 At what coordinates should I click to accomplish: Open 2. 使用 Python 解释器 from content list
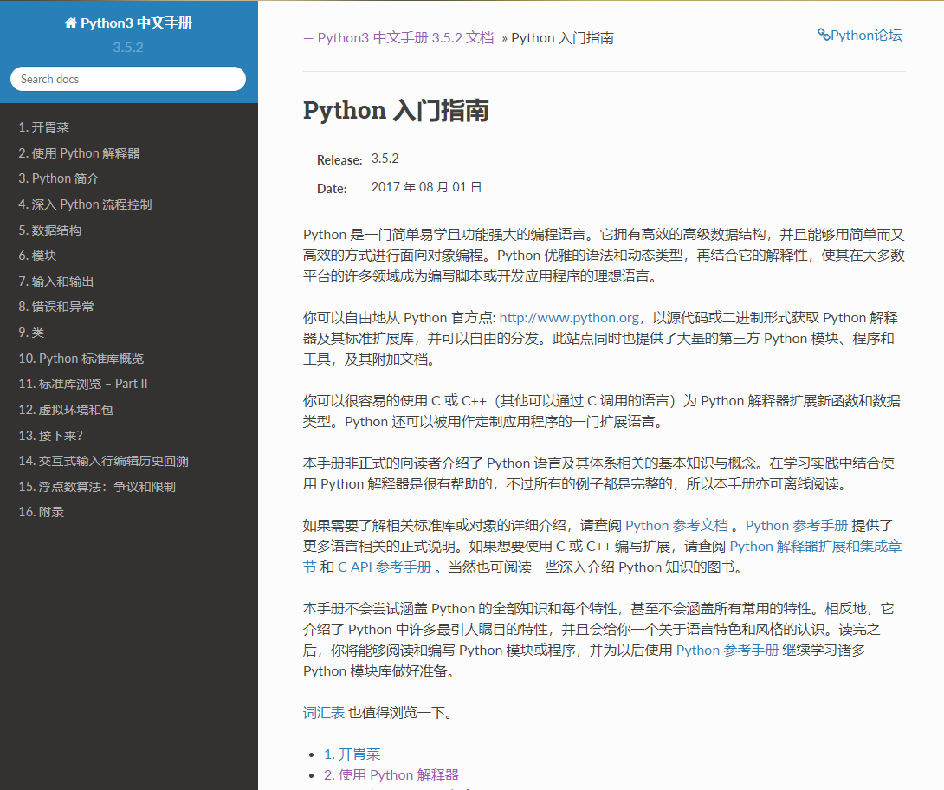[391, 774]
